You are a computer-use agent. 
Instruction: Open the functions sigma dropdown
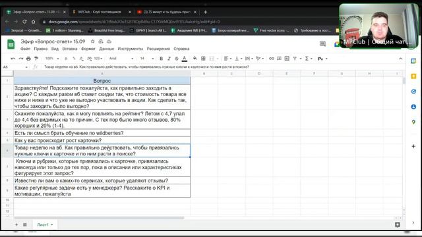tap(309, 59)
